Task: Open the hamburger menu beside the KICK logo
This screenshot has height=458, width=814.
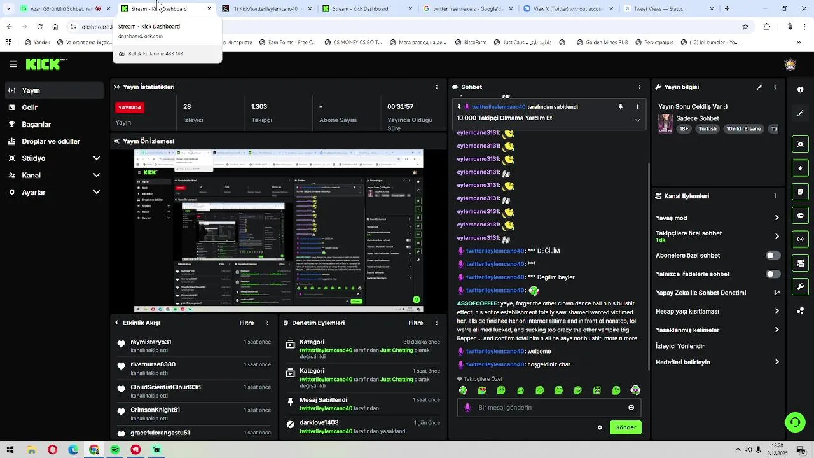Action: pos(13,64)
